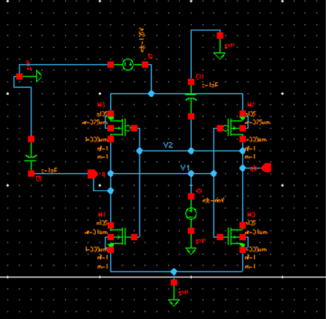This screenshot has width=326, height=319.
Task: Click the V2 wire junction below capacitor C11
Action: (x=191, y=151)
